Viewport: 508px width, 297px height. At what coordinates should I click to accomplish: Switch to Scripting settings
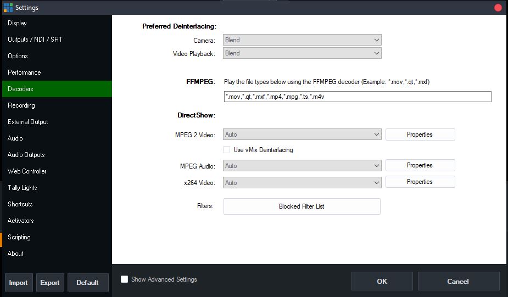[x=57, y=237]
